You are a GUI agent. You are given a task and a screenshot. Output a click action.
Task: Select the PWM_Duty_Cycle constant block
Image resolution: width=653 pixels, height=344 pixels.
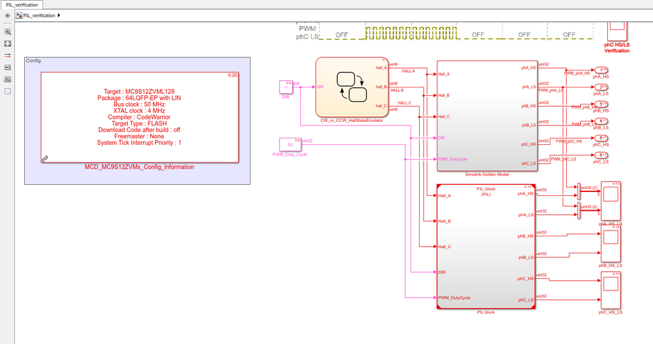pos(290,144)
